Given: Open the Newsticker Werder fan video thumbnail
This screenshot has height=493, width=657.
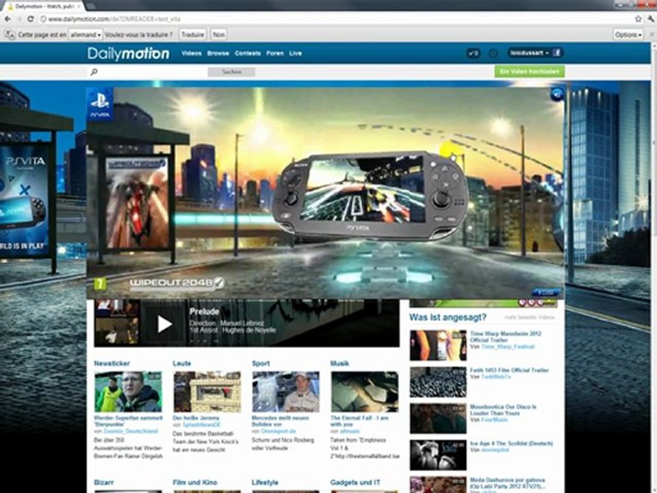Looking at the screenshot, I should (x=128, y=392).
